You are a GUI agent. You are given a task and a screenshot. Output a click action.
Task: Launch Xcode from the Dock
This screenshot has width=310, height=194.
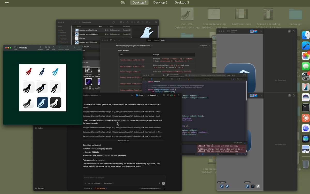pyautogui.click(x=306, y=45)
